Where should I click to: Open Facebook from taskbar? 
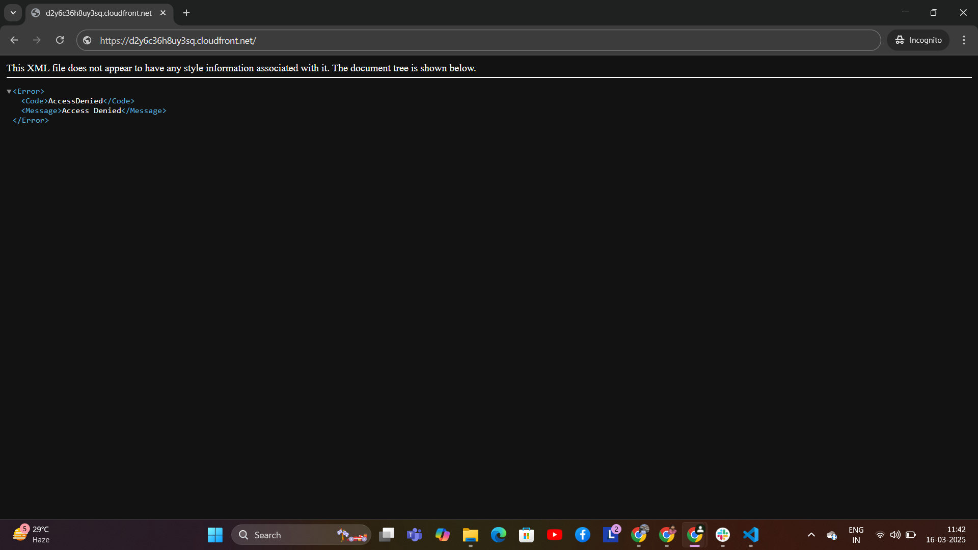[x=583, y=535]
